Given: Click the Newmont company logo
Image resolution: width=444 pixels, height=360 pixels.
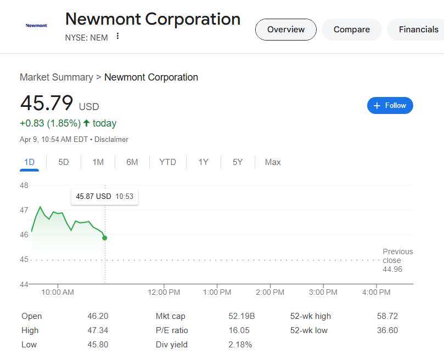Looking at the screenshot, I should (x=36, y=25).
